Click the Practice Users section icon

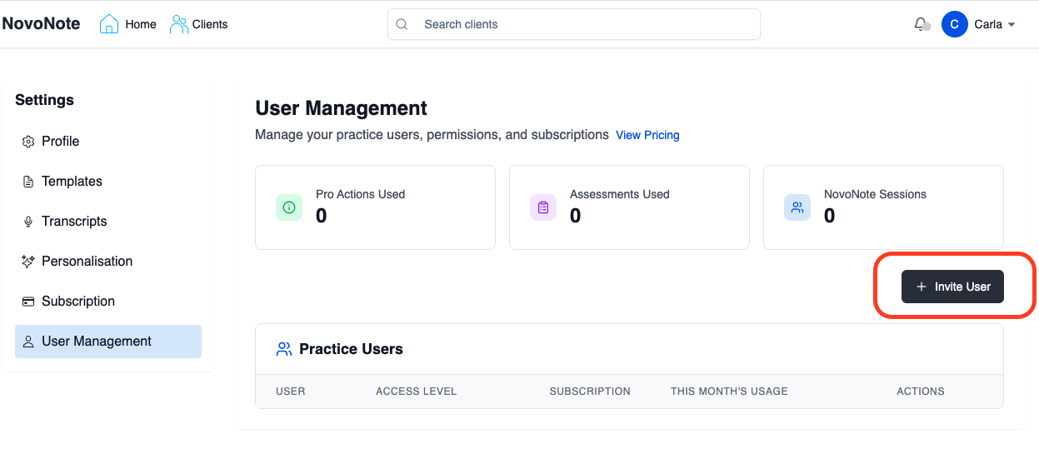point(283,349)
